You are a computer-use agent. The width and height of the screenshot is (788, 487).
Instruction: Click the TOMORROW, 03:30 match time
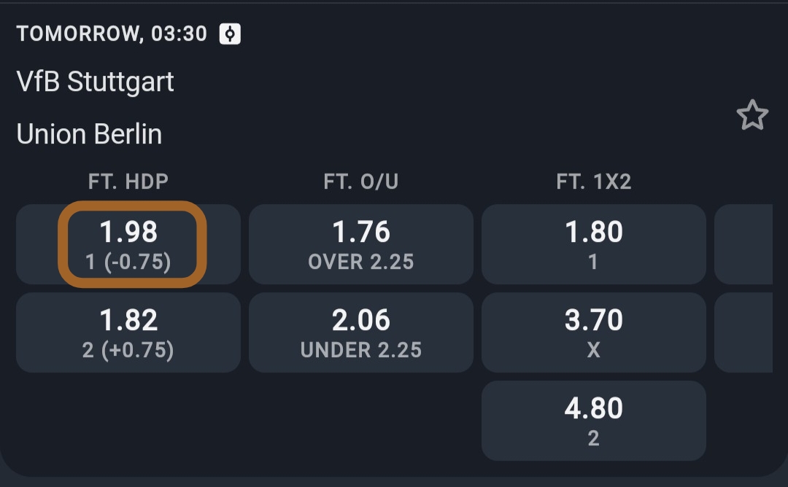click(112, 34)
